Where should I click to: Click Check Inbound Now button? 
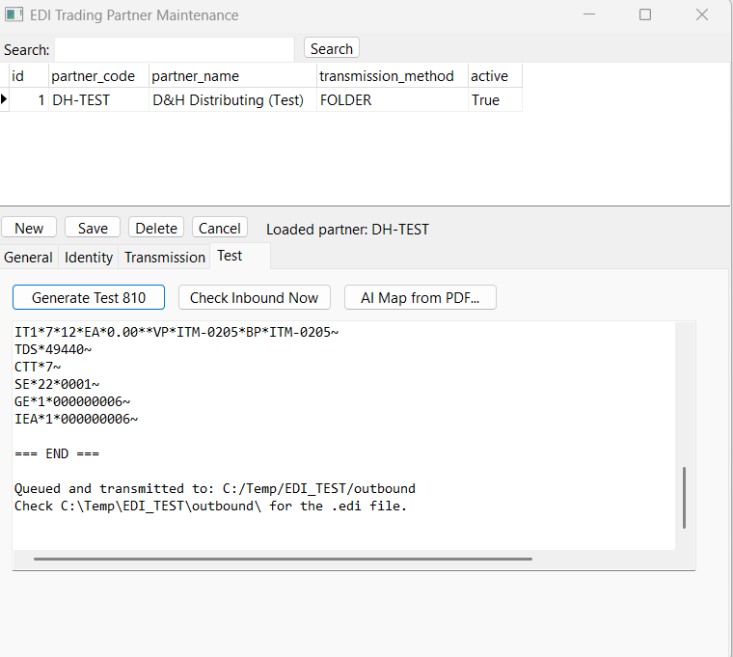pyautogui.click(x=255, y=297)
